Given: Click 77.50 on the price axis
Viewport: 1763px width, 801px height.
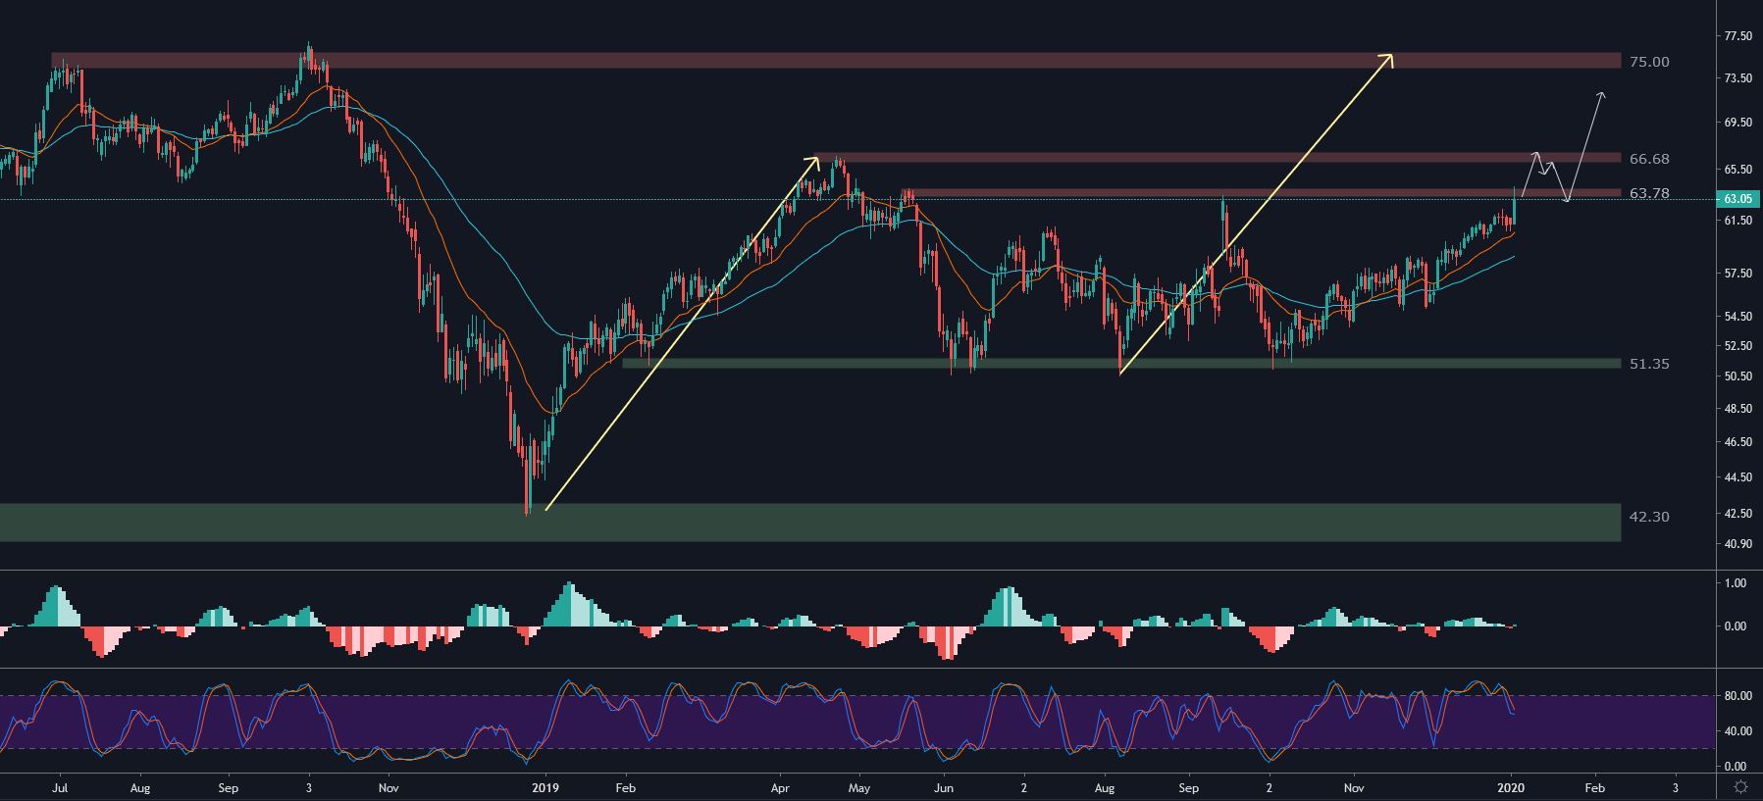Looking at the screenshot, I should pos(1737,36).
